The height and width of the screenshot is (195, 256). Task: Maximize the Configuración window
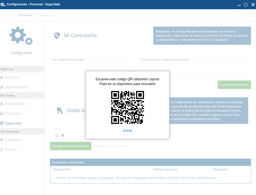coord(246,5)
